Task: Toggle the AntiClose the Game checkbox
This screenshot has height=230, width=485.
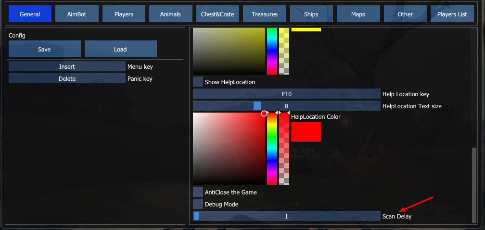Action: click(198, 192)
